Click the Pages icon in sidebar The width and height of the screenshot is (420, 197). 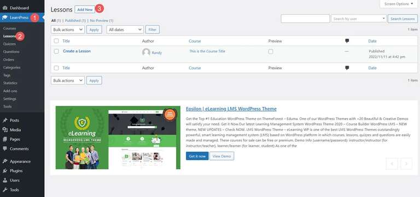tap(5, 139)
